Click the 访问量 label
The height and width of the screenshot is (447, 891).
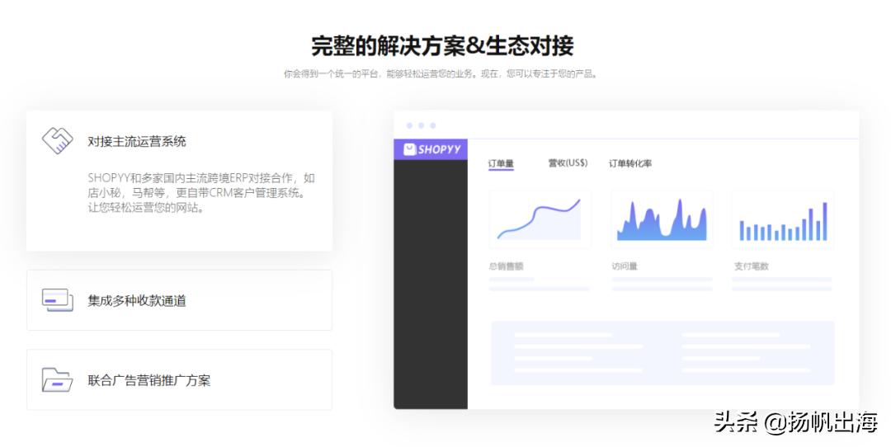point(625,266)
